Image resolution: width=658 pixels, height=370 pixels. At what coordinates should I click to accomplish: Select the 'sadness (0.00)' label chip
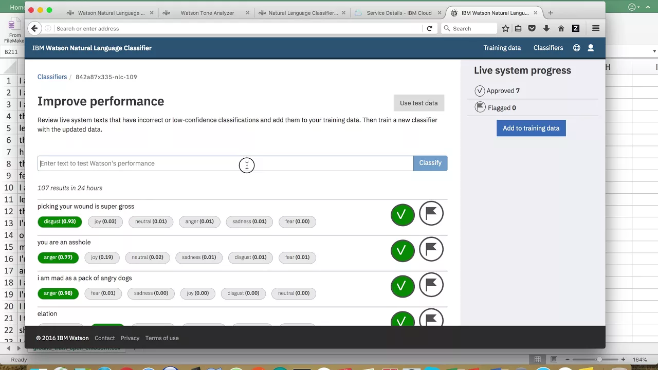151,293
